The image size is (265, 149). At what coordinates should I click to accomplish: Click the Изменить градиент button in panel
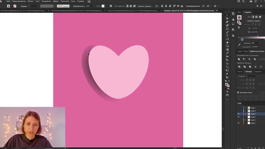click(x=254, y=21)
